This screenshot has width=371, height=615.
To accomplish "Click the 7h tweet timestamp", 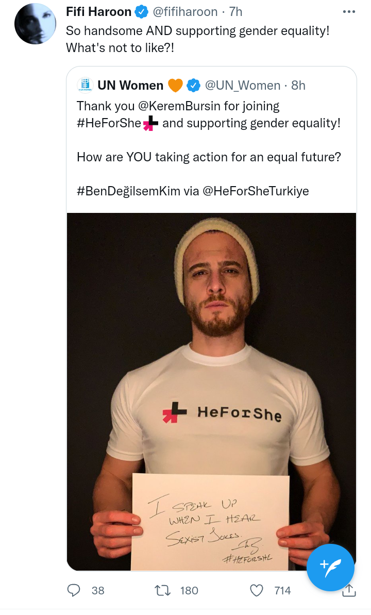I will (235, 12).
